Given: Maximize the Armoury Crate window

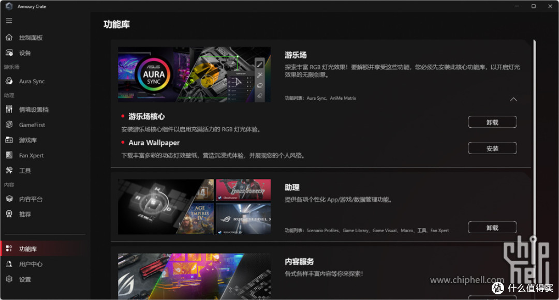Looking at the screenshot, I should (533, 6).
